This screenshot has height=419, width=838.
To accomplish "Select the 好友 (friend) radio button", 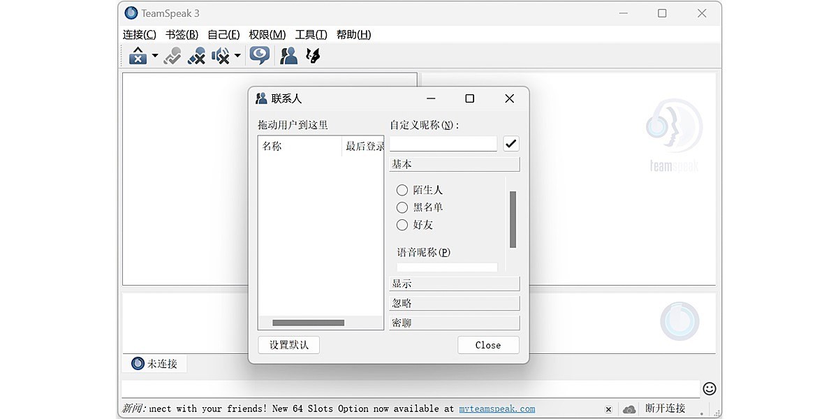I will click(402, 225).
